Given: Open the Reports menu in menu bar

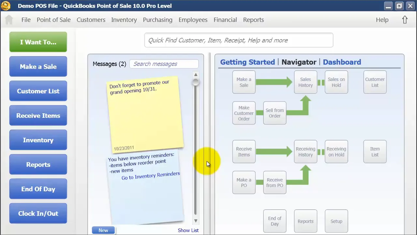Looking at the screenshot, I should (x=253, y=20).
